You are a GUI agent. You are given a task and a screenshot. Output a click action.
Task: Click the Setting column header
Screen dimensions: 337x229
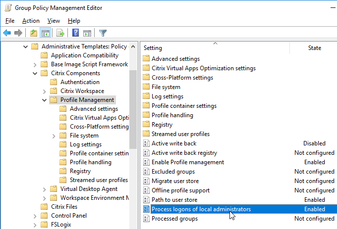pyautogui.click(x=215, y=48)
